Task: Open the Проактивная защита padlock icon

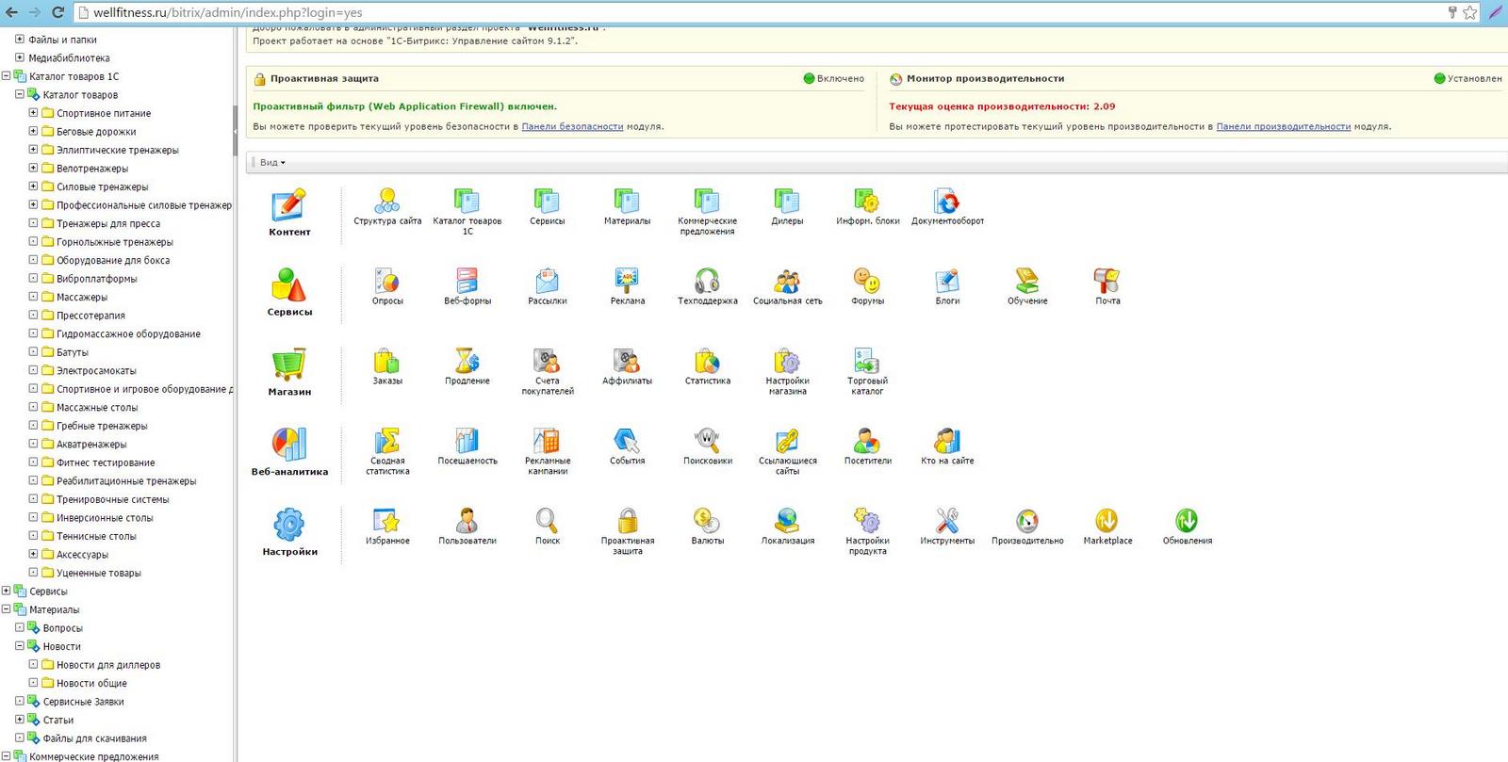Action: (x=627, y=521)
